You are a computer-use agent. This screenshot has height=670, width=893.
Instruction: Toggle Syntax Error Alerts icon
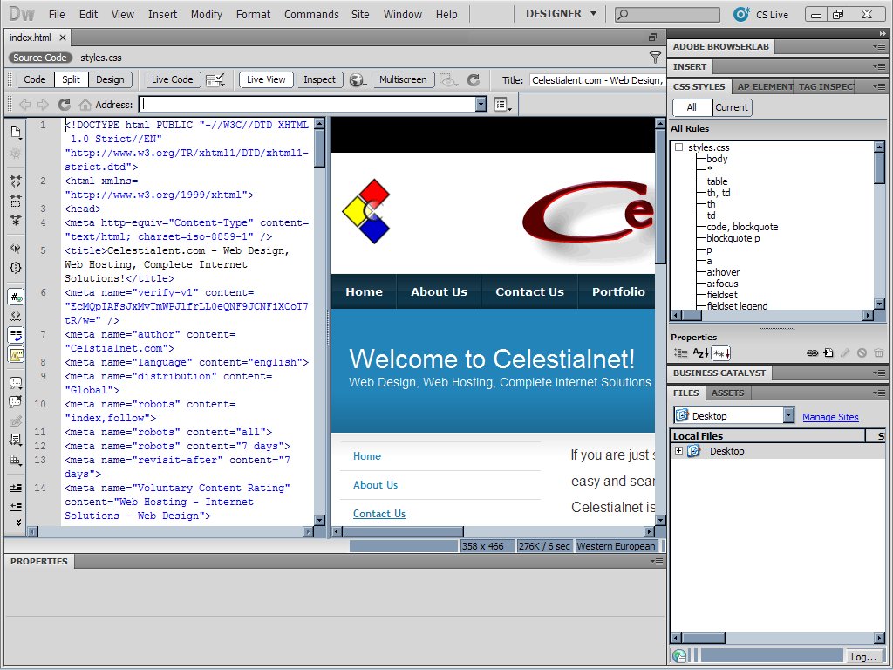[16, 354]
